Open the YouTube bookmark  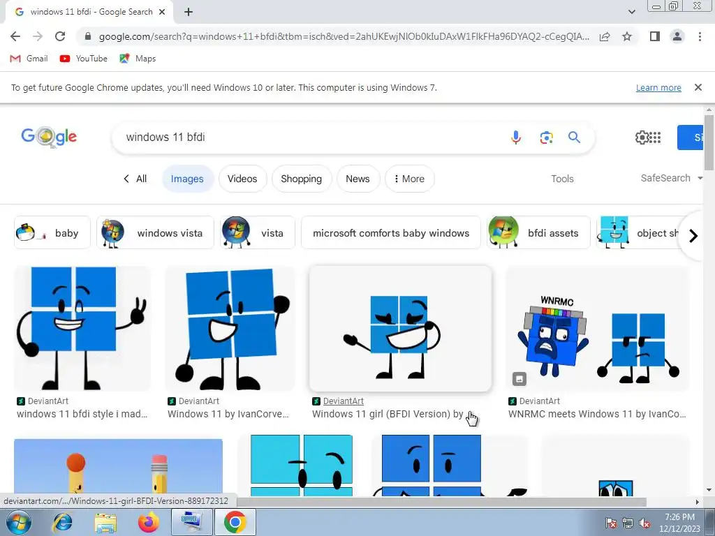point(84,59)
